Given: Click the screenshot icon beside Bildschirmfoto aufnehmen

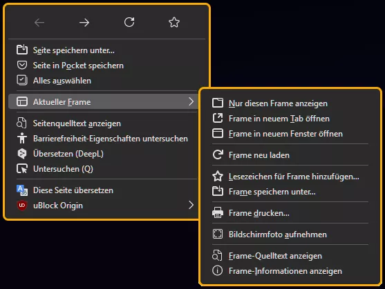Looking at the screenshot, I should tap(218, 234).
